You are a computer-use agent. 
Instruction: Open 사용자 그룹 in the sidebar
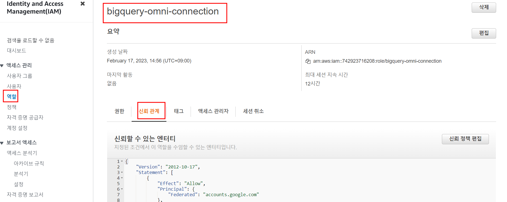pos(19,76)
